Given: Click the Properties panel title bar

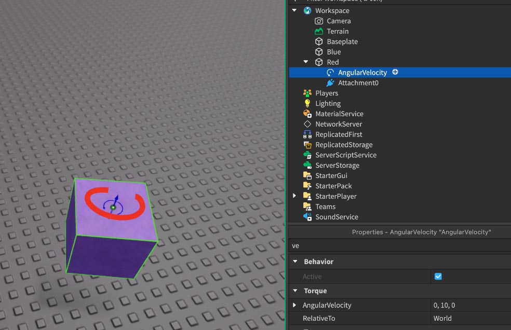Looking at the screenshot, I should tap(400, 232).
